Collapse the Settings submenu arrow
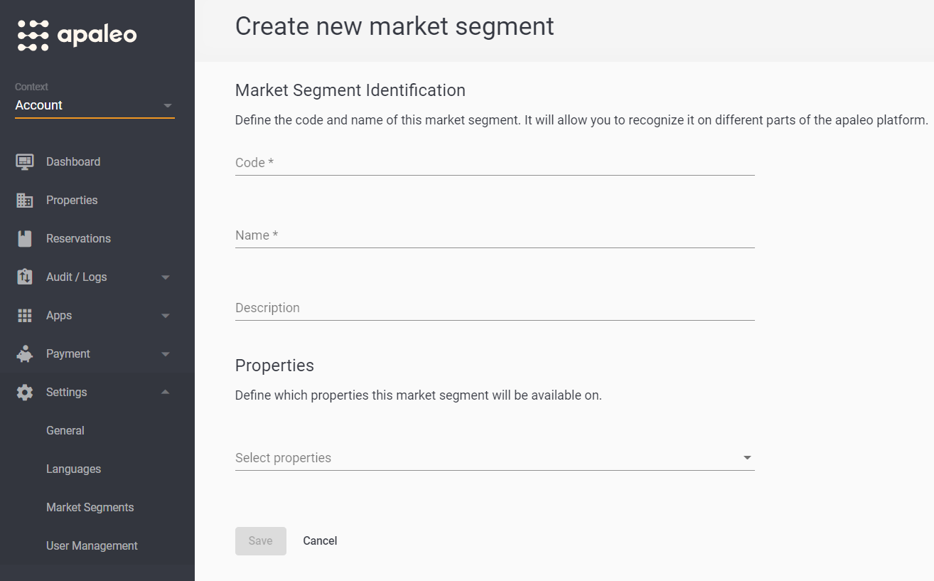This screenshot has height=581, width=934. tap(166, 392)
